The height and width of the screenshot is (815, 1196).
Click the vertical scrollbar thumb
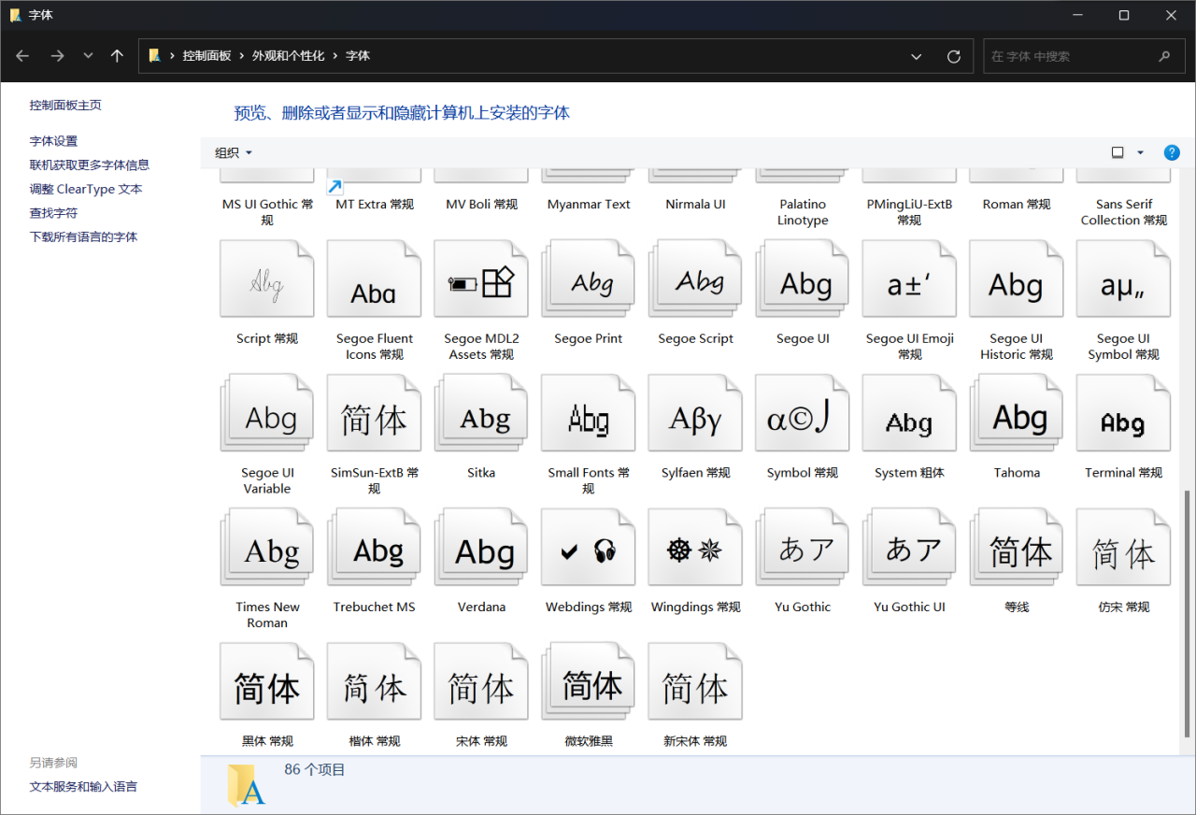(x=1189, y=614)
